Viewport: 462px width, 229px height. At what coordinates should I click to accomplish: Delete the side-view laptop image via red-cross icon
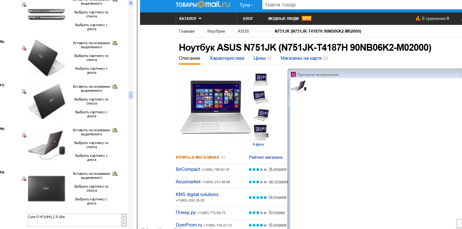pos(24,5)
